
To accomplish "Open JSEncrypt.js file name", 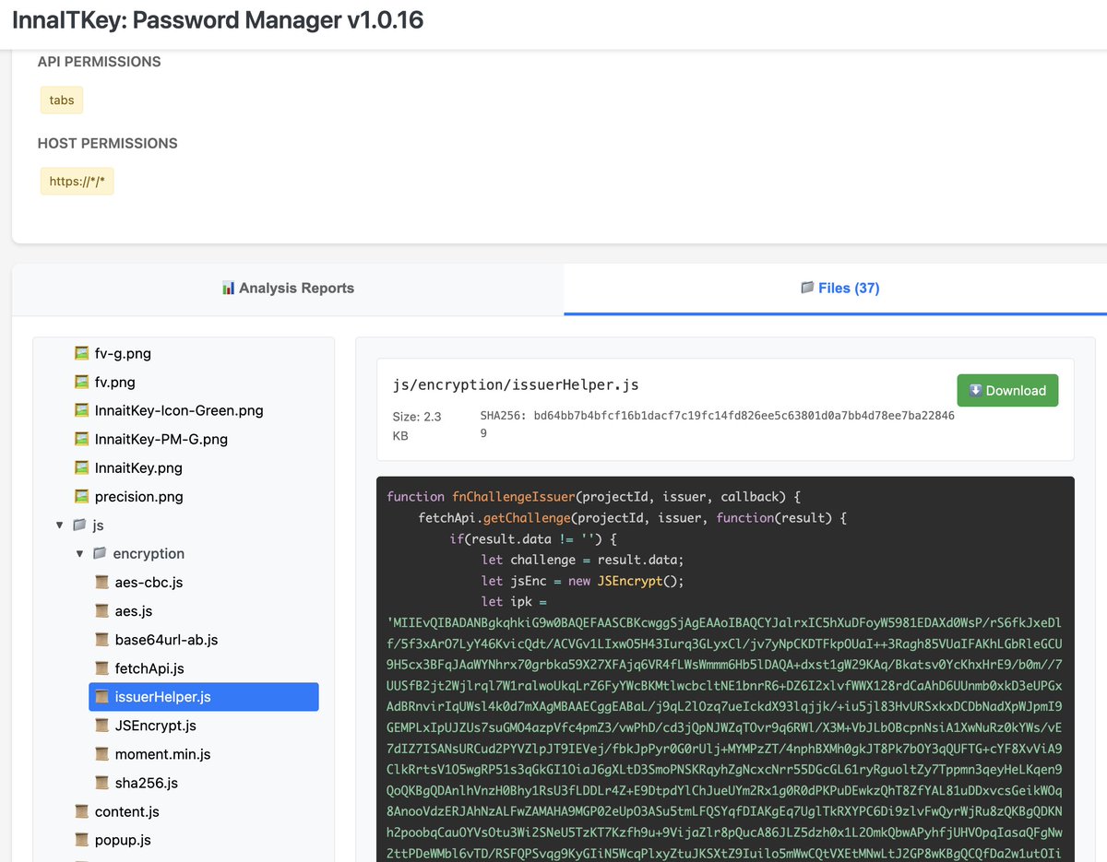I will [x=155, y=726].
